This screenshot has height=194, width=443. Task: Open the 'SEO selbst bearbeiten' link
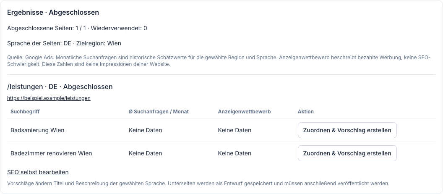point(38,172)
